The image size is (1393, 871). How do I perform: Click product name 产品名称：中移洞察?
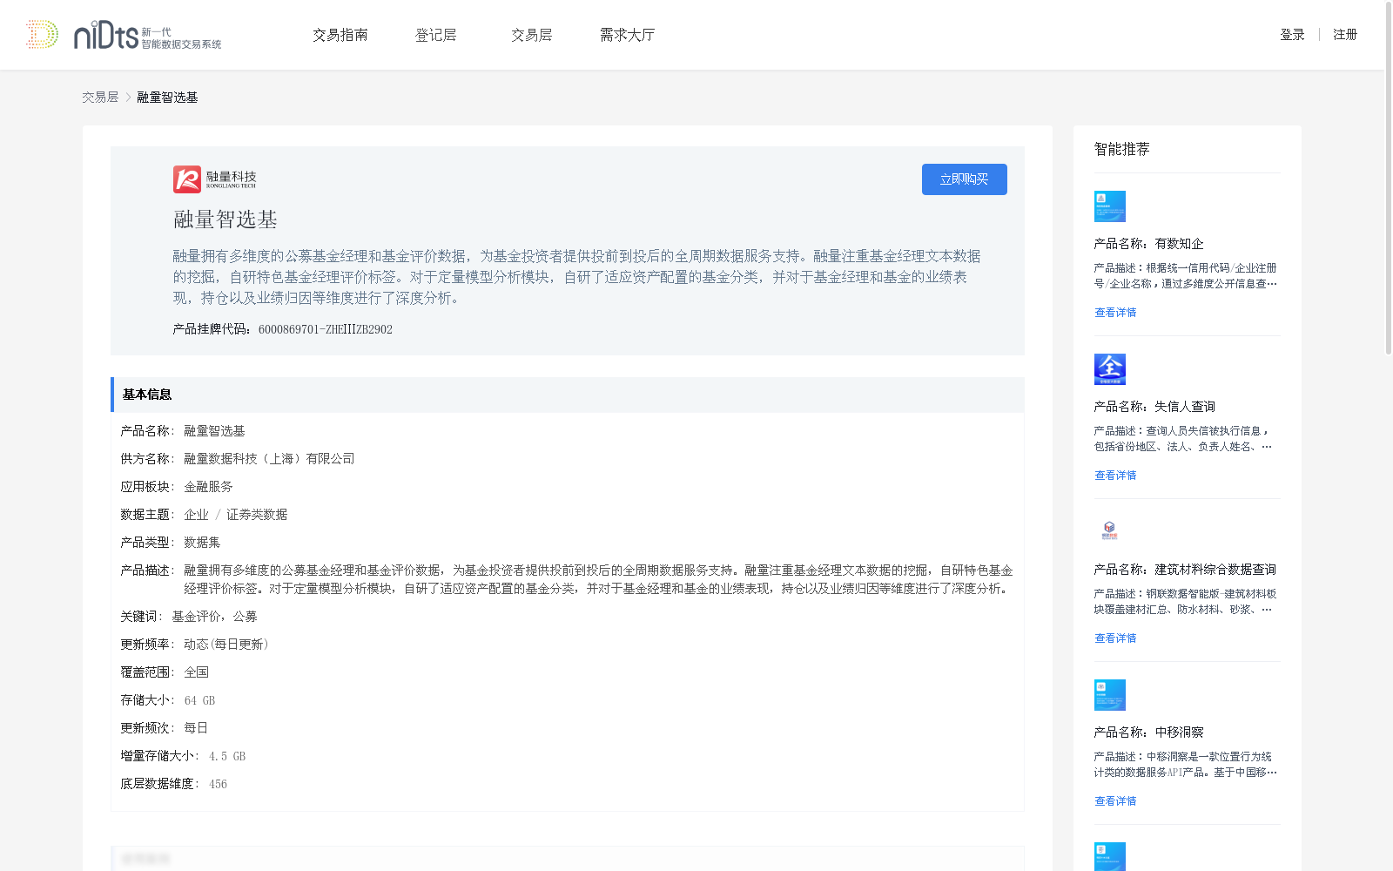point(1149,733)
